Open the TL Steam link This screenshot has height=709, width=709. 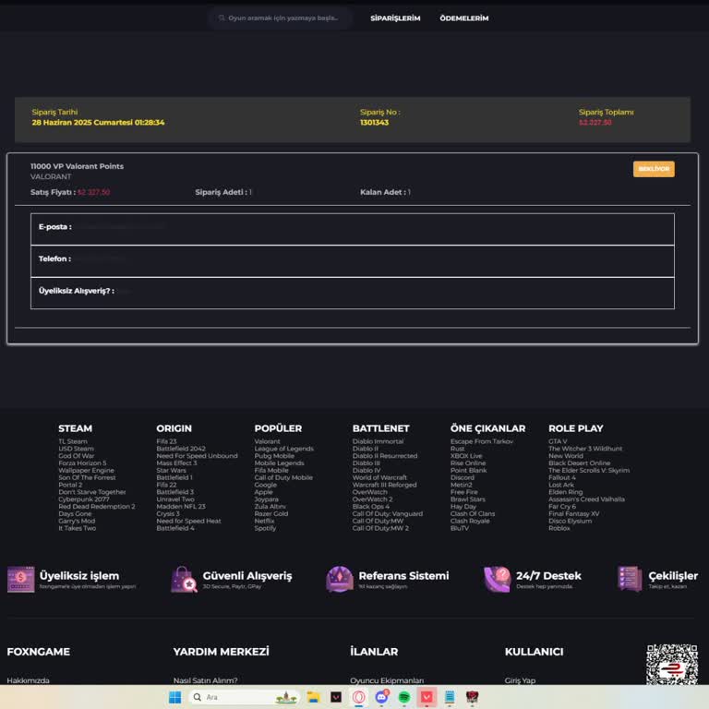[x=73, y=441]
